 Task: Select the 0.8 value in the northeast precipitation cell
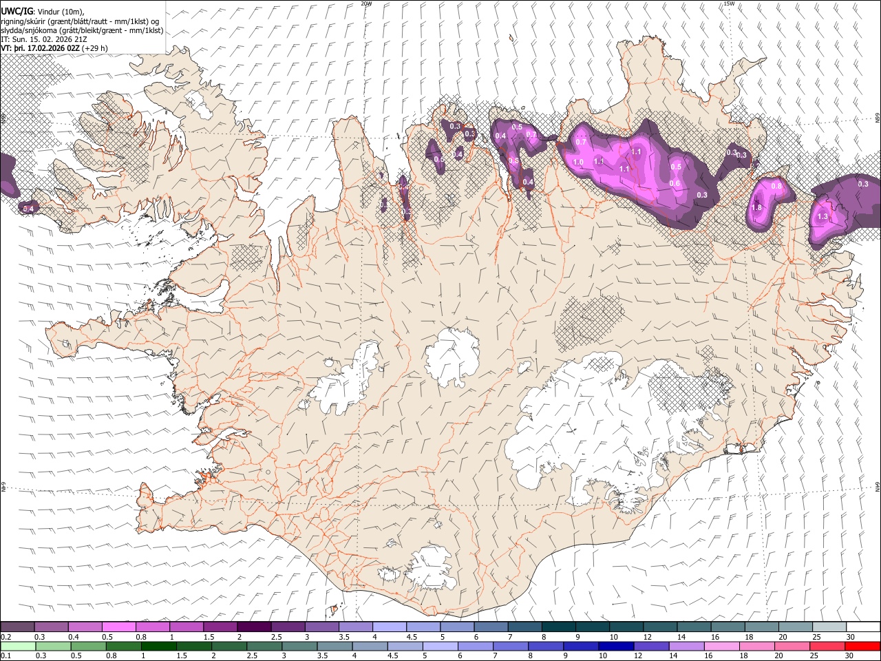point(776,187)
